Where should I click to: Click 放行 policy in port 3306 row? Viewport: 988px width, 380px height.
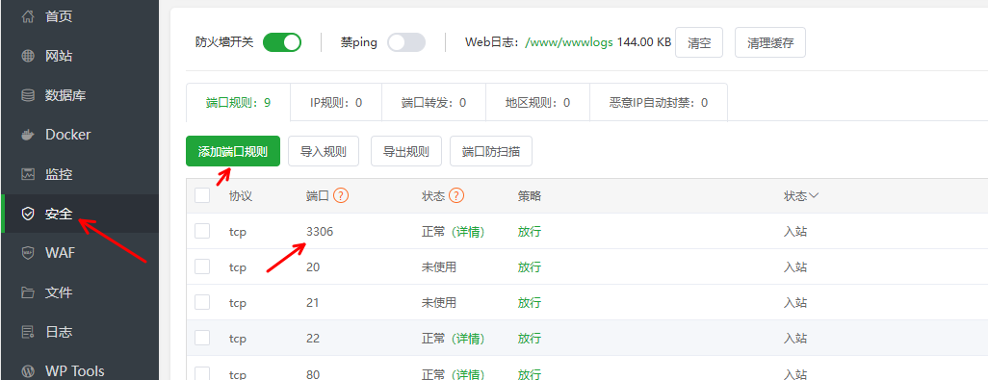(x=530, y=232)
